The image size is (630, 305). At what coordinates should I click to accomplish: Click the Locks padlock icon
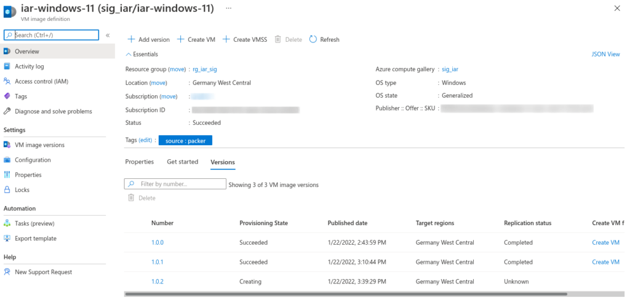click(7, 189)
